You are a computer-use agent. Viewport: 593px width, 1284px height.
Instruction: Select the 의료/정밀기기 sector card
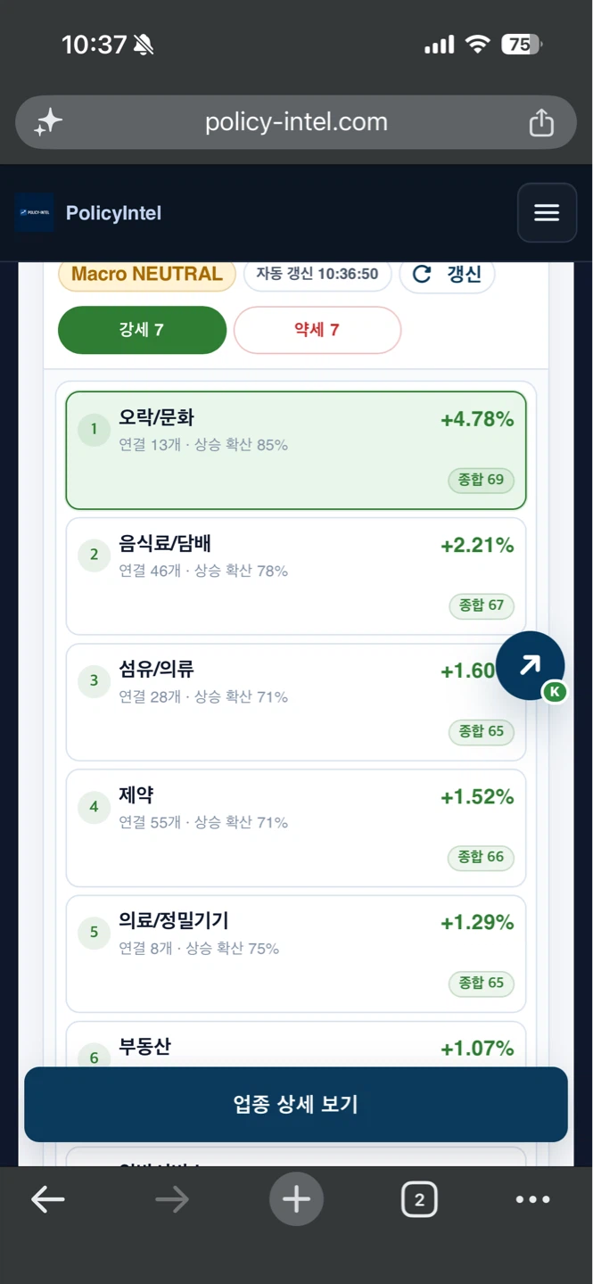coord(296,953)
